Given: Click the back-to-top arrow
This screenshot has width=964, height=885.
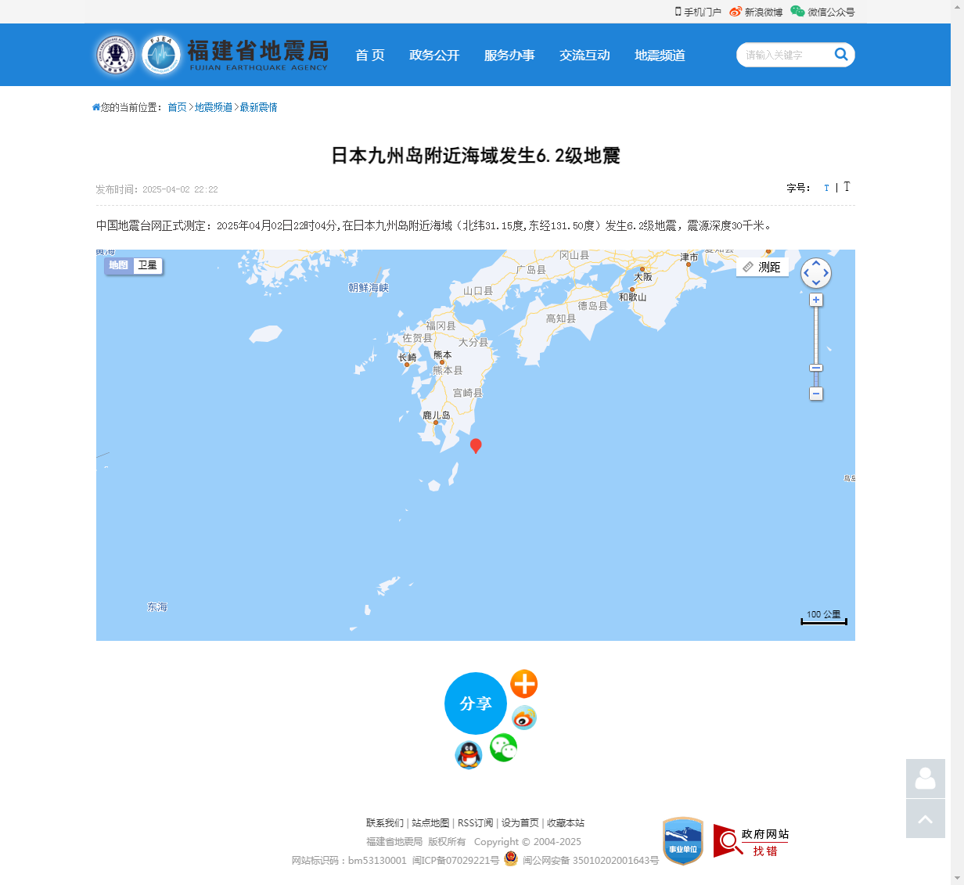Looking at the screenshot, I should 925,818.
